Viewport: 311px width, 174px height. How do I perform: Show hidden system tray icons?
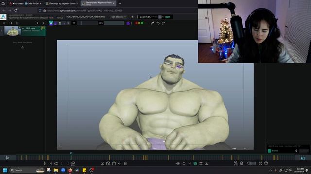pyautogui.click(x=270, y=170)
